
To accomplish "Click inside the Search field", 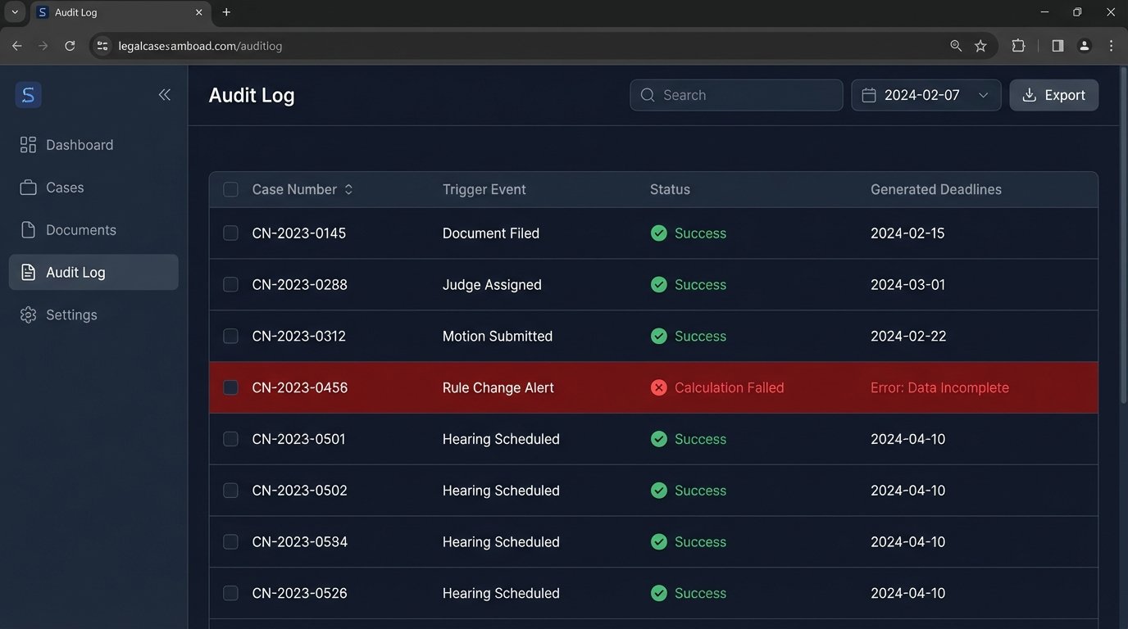I will pos(735,95).
